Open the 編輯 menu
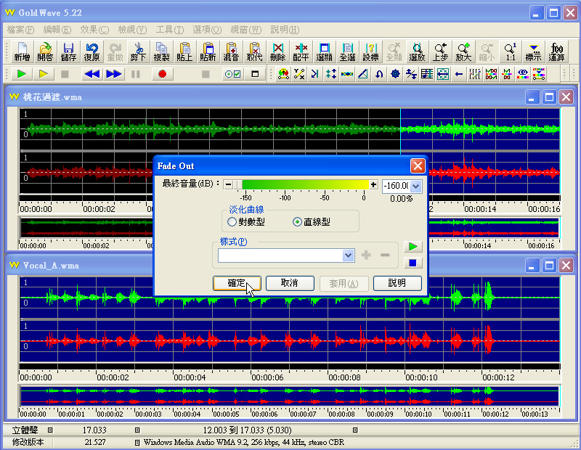The image size is (581, 450). 57,30
